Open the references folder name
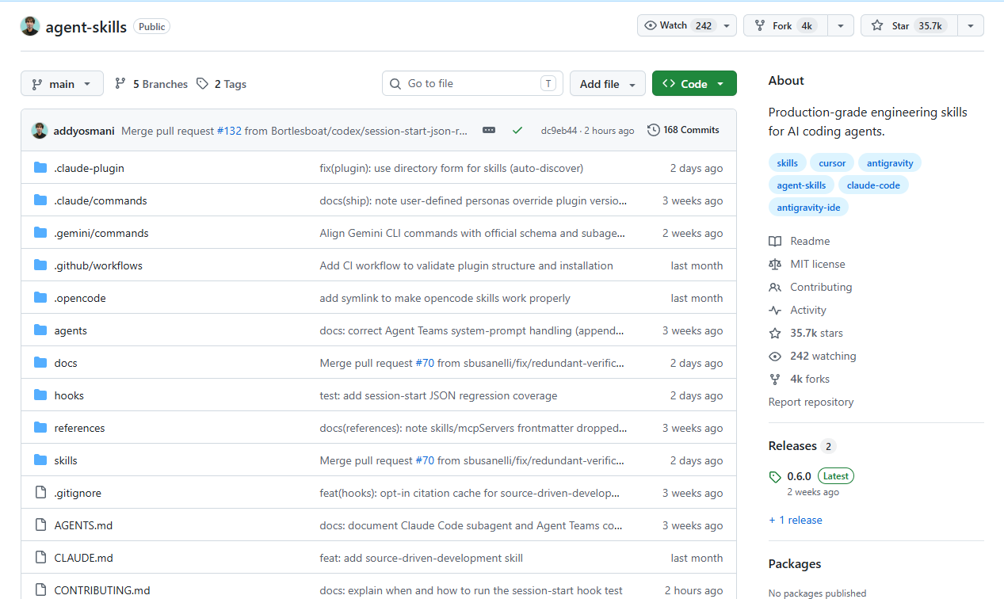1004x599 pixels. pyautogui.click(x=79, y=428)
